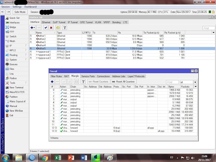Switch to Layer7 Protocols tab in Firewall
Image resolution: width=216 pixels, height=162 pixels.
[x=136, y=76]
